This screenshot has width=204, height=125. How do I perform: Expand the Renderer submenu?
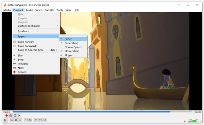coord(36,31)
